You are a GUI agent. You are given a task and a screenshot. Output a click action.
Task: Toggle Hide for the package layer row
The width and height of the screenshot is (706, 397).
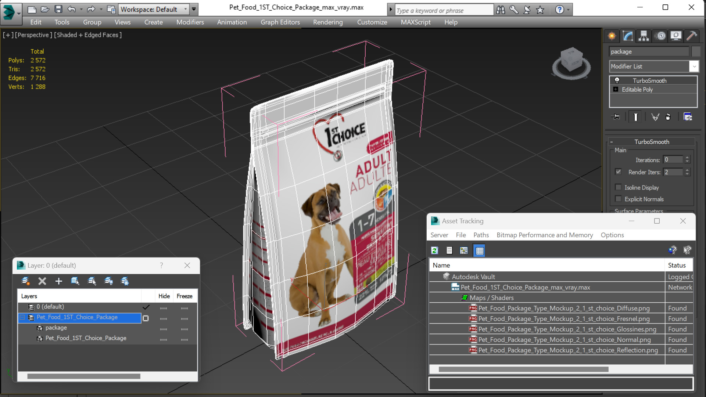(164, 329)
